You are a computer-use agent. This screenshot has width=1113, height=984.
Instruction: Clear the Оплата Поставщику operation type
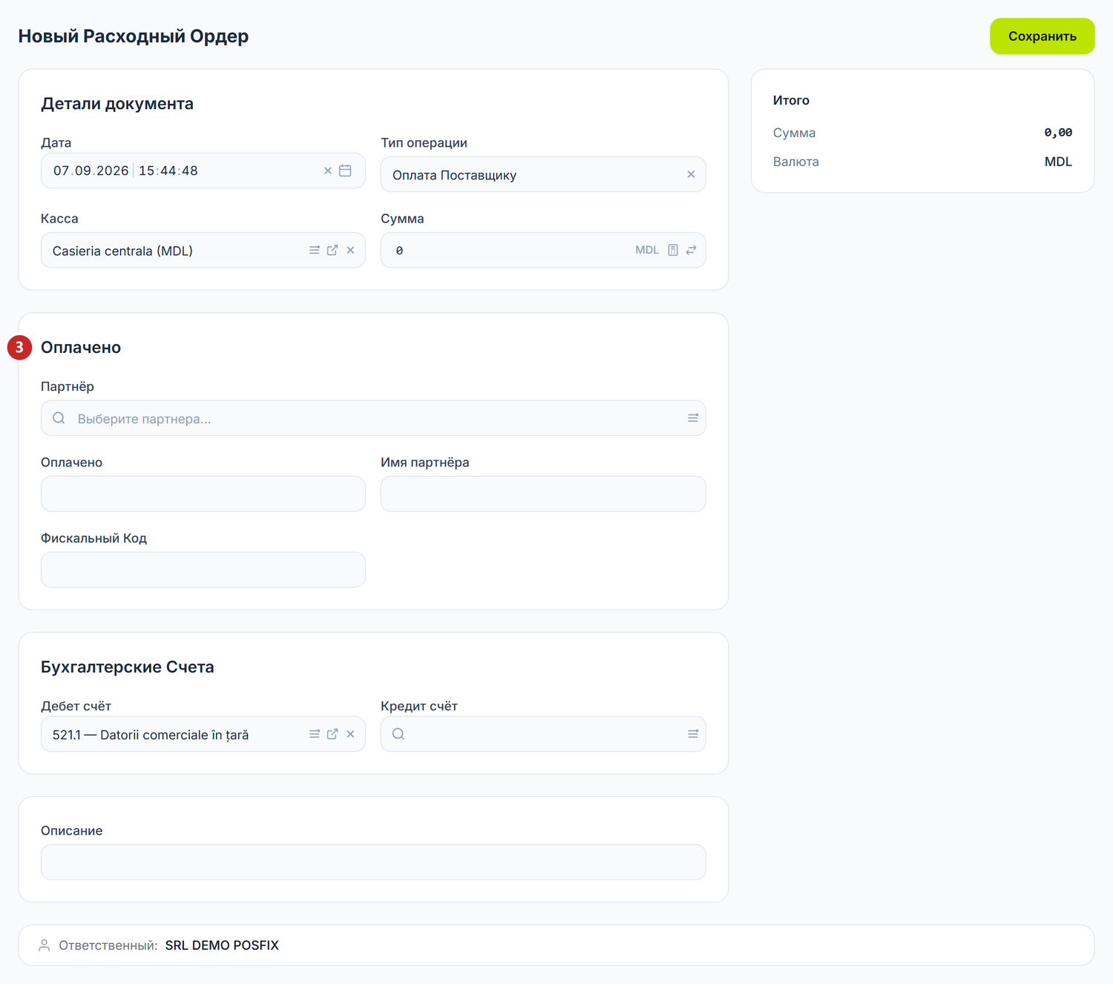point(691,174)
